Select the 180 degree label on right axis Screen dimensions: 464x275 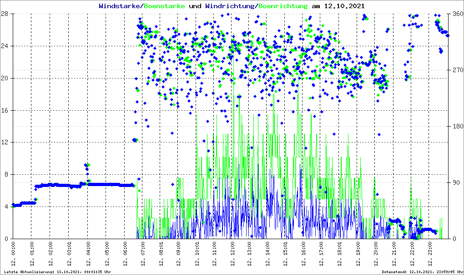(457, 127)
